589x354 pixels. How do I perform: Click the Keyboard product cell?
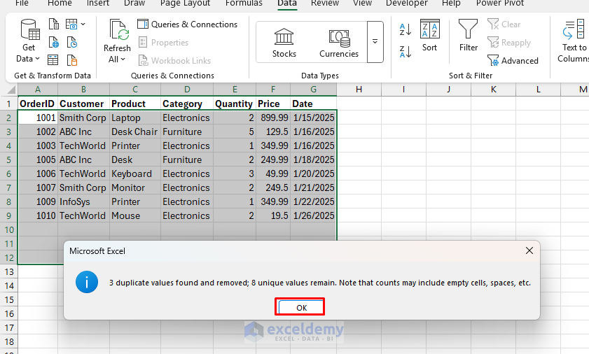coord(135,174)
